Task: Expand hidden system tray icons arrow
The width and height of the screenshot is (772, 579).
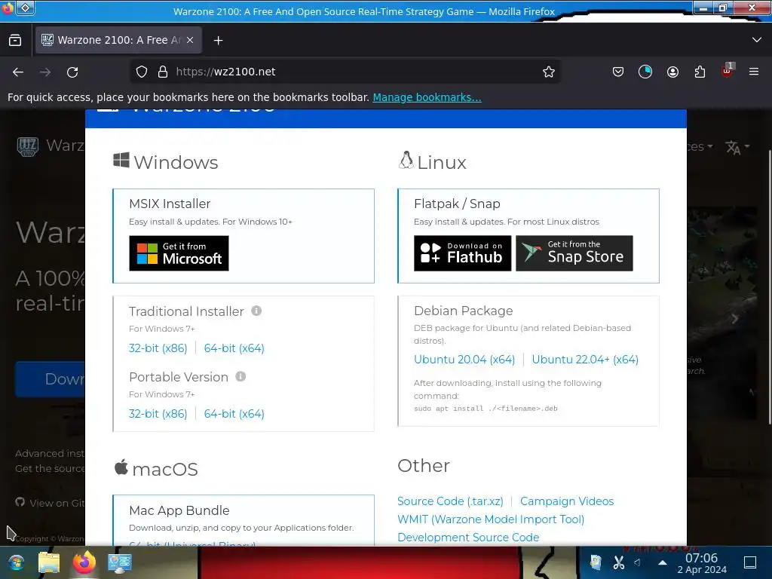Action: pyautogui.click(x=663, y=562)
